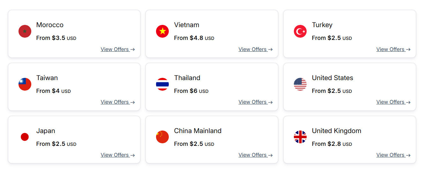Open View Offers for United States

(x=393, y=102)
